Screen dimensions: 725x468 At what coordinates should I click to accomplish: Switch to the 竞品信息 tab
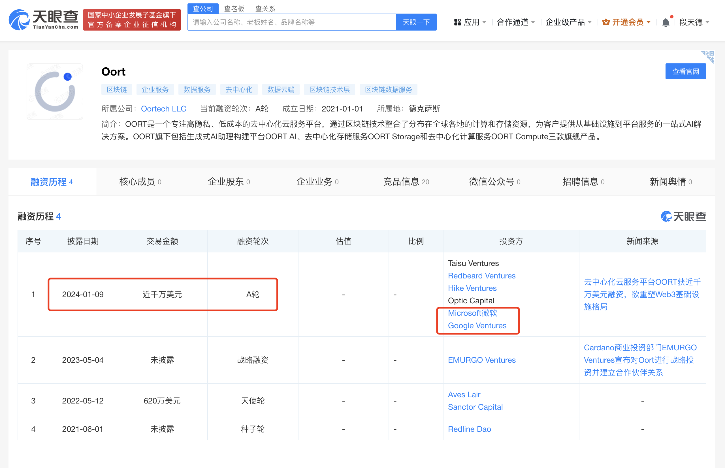coord(406,182)
